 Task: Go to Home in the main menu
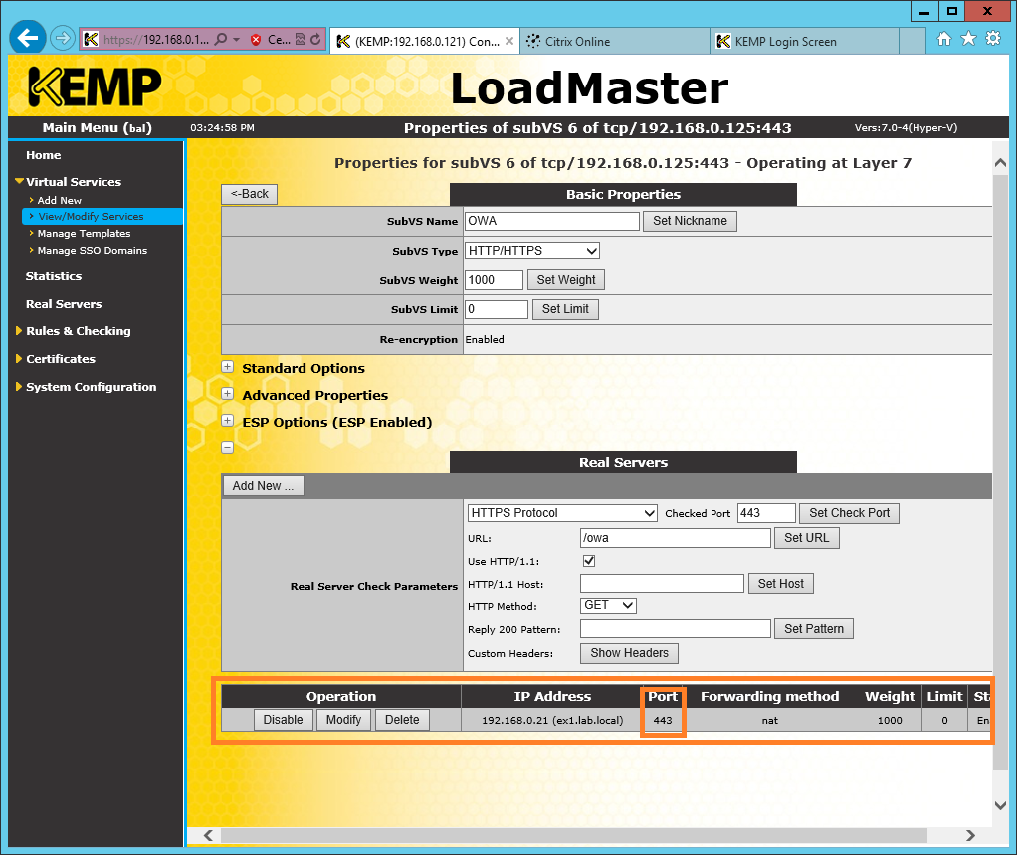tap(44, 155)
